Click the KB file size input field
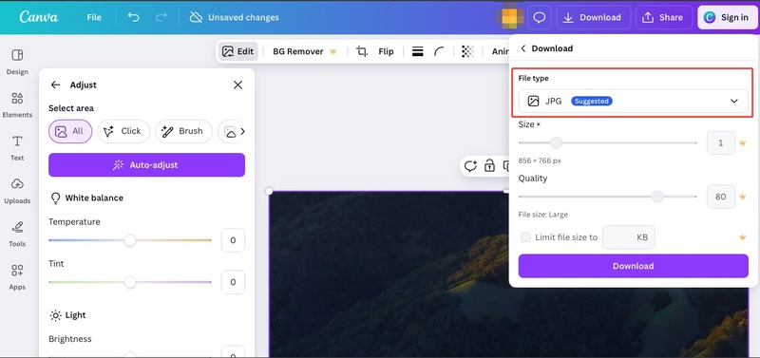 pos(629,237)
